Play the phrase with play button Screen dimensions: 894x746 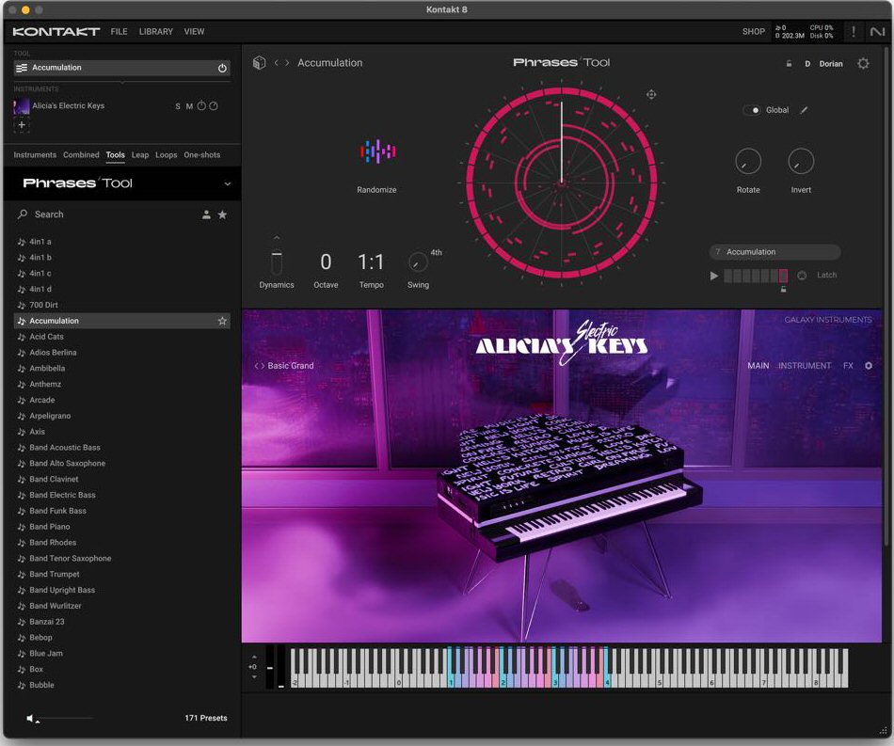click(714, 276)
